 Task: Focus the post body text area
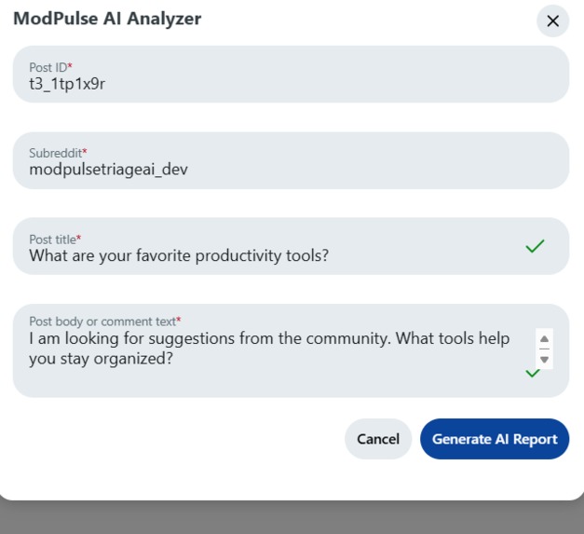[291, 350]
